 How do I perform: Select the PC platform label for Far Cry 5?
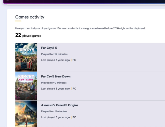74,60
